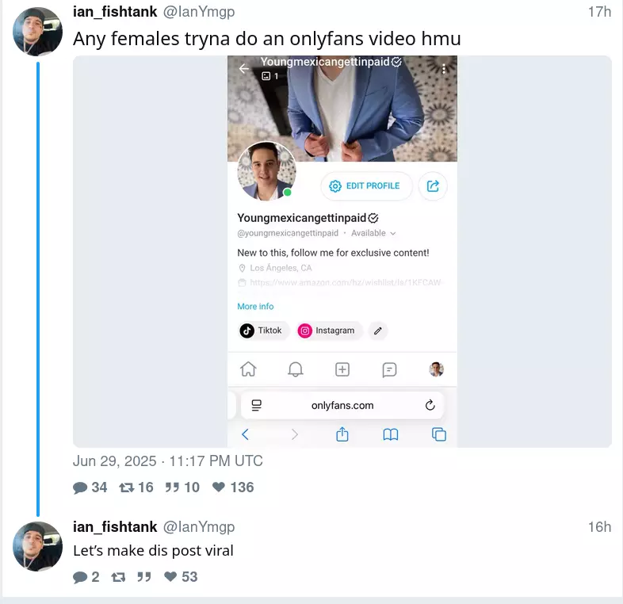The image size is (623, 604).
Task: Open the ian_fishtank name on the reply post
Action: (115, 527)
